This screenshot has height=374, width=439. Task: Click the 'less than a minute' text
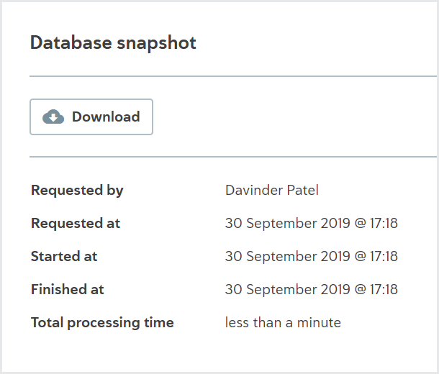tap(283, 322)
